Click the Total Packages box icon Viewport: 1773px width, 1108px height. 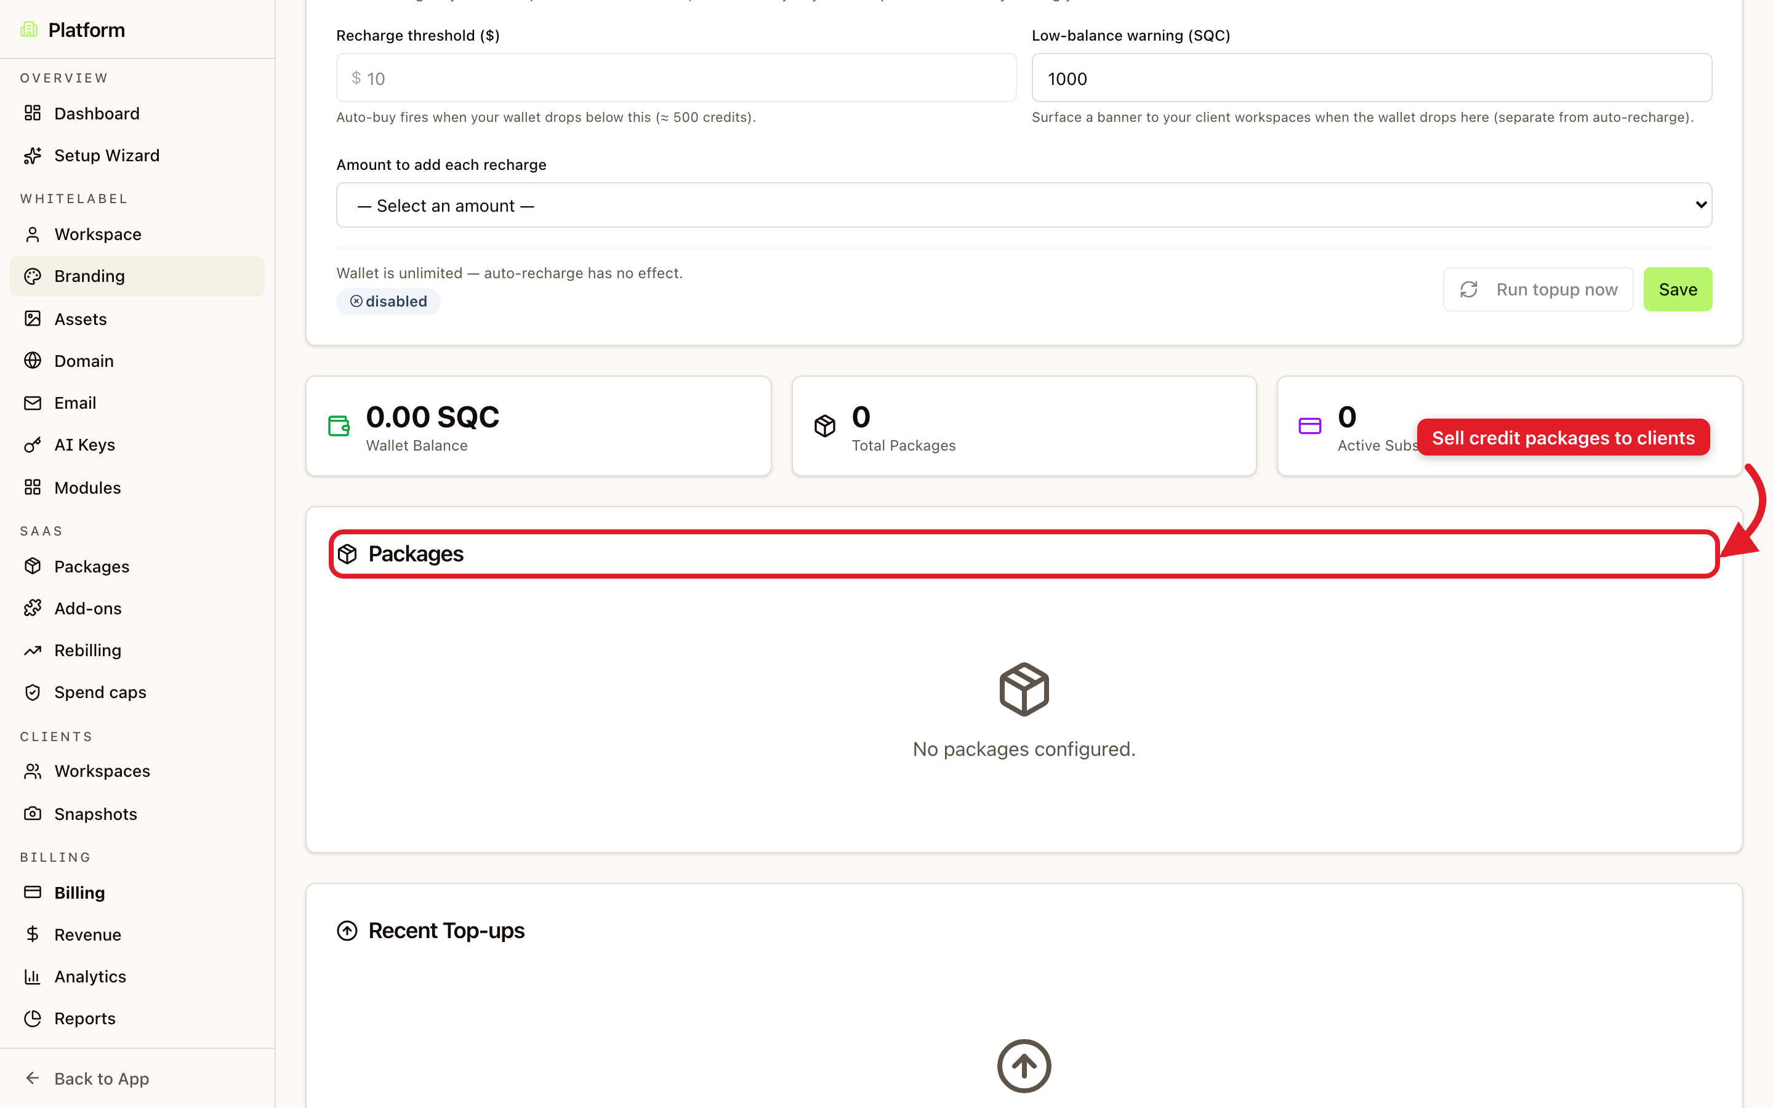coord(825,426)
